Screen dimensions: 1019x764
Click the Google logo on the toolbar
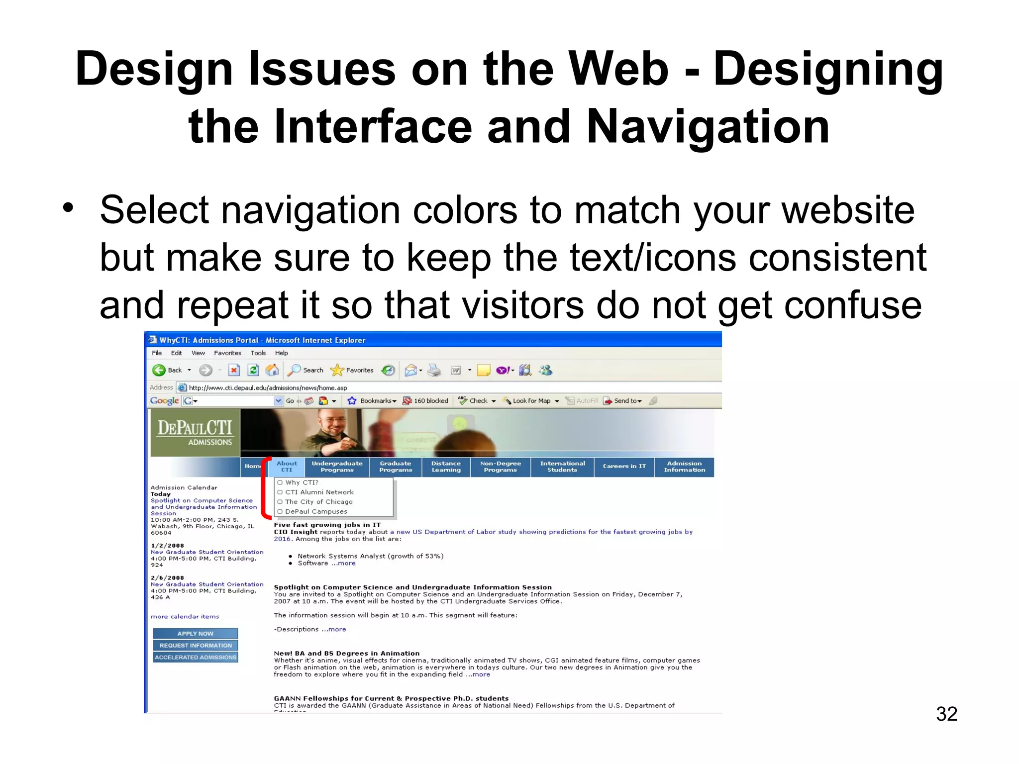[x=164, y=401]
